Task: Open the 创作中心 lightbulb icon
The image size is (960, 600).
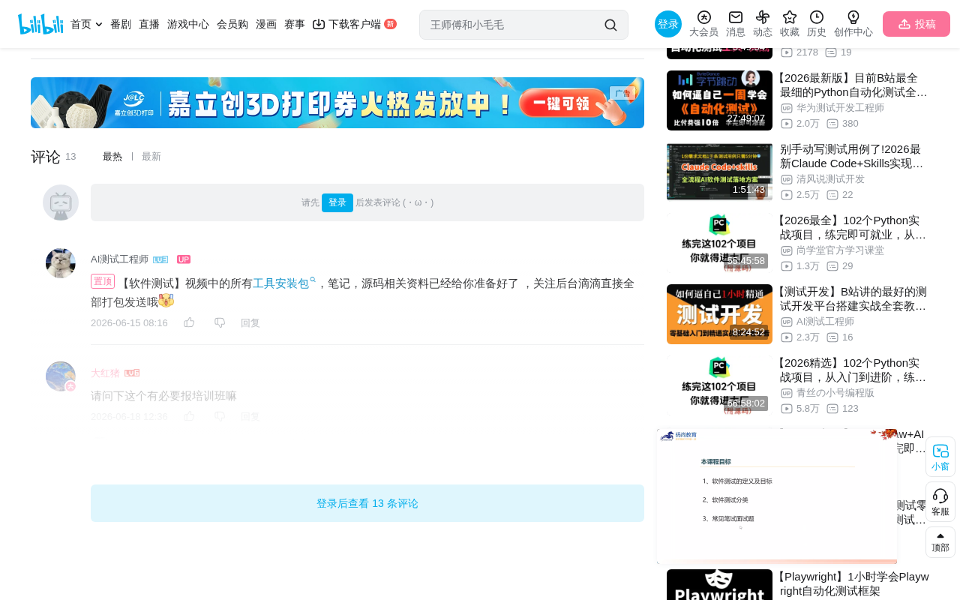Action: pyautogui.click(x=853, y=17)
